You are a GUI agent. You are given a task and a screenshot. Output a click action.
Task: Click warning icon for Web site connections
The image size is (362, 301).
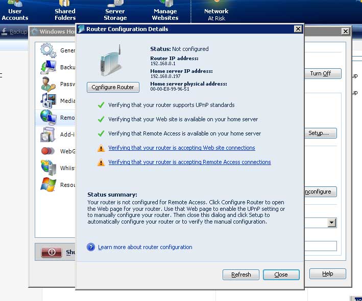click(x=101, y=148)
